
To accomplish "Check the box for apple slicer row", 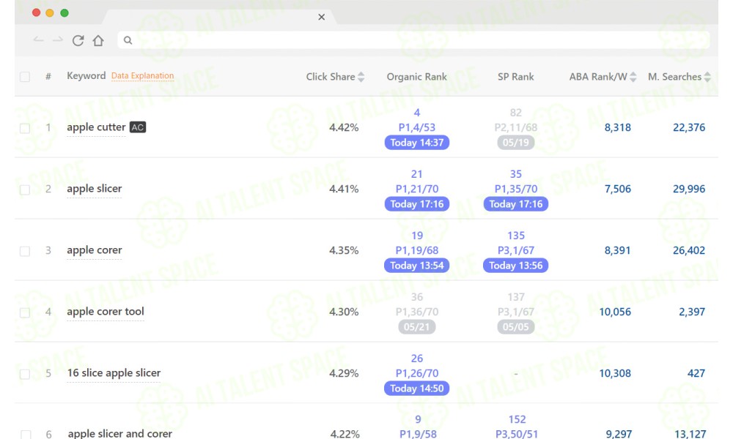I will click(25, 190).
